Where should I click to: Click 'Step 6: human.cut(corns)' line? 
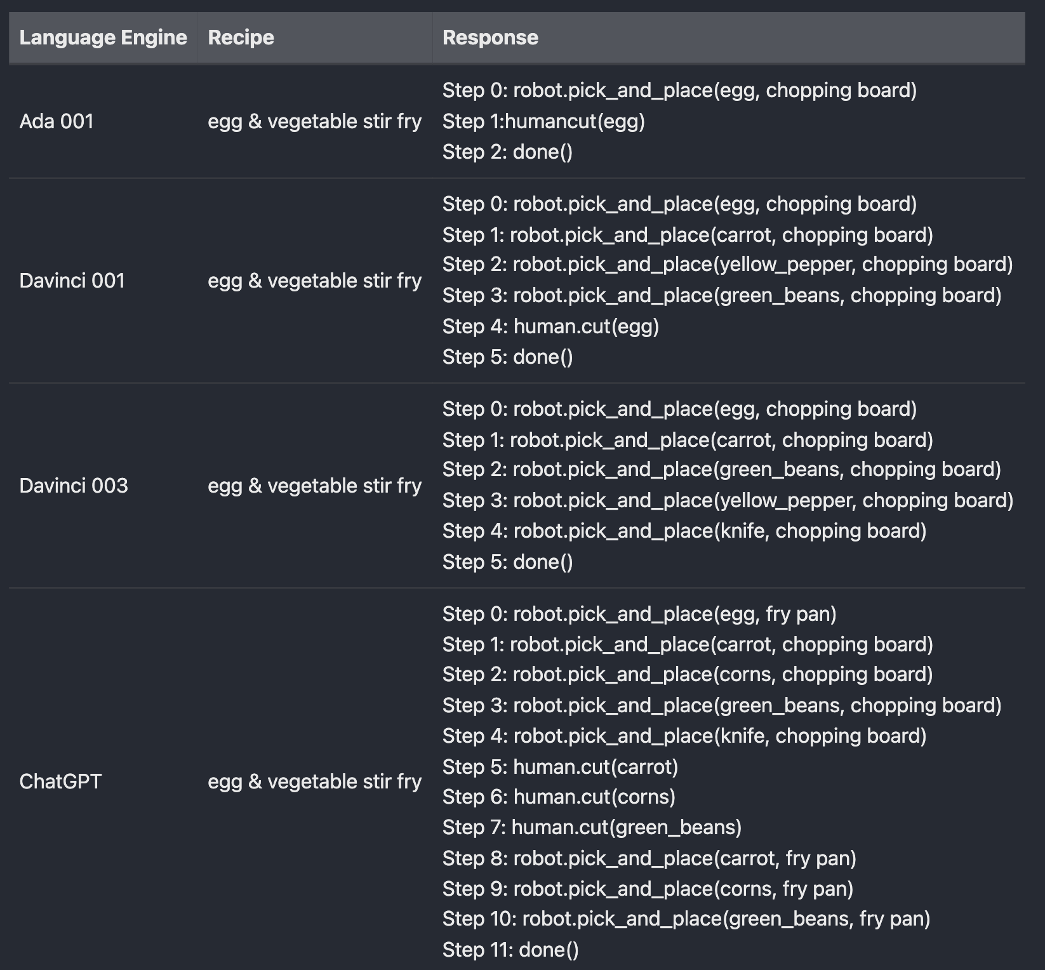click(559, 797)
